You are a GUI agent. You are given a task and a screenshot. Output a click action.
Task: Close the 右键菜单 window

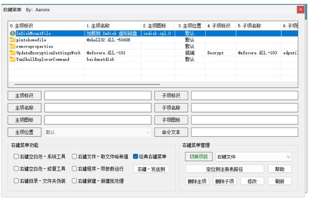[301, 9]
